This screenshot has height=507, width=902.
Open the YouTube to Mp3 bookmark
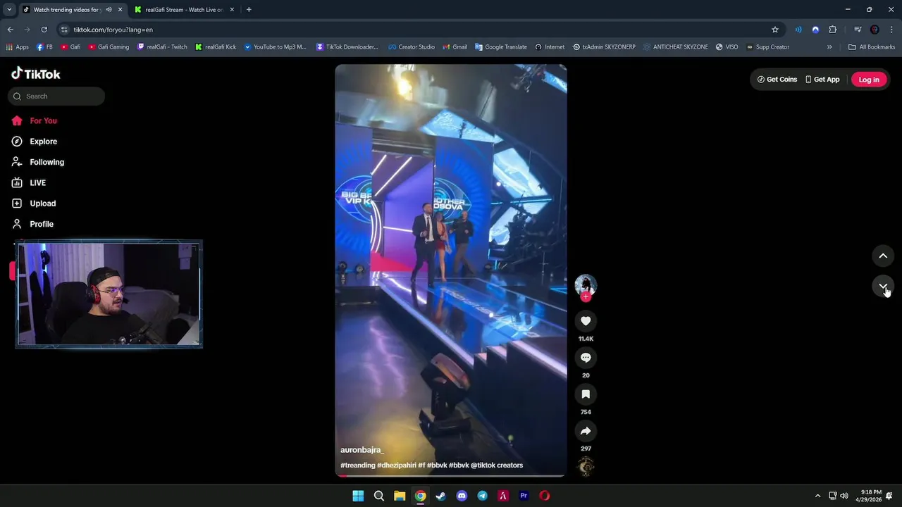point(275,47)
